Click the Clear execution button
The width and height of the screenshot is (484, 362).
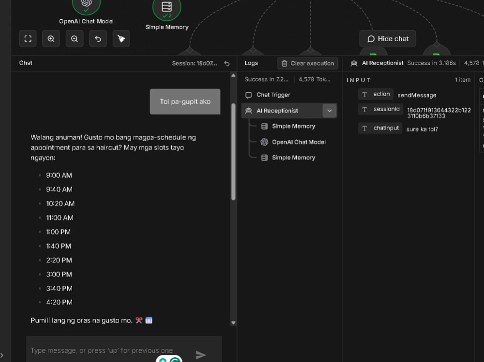[308, 63]
